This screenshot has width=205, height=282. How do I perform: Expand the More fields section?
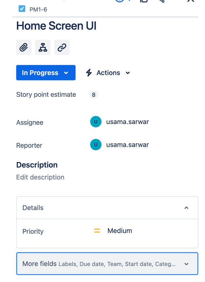[107, 264]
